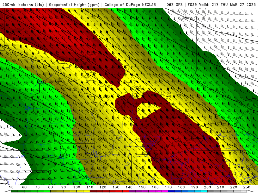Select the dark gray legend swatch right of 200
Viewport: 258px width, 193px height.
point(211,191)
